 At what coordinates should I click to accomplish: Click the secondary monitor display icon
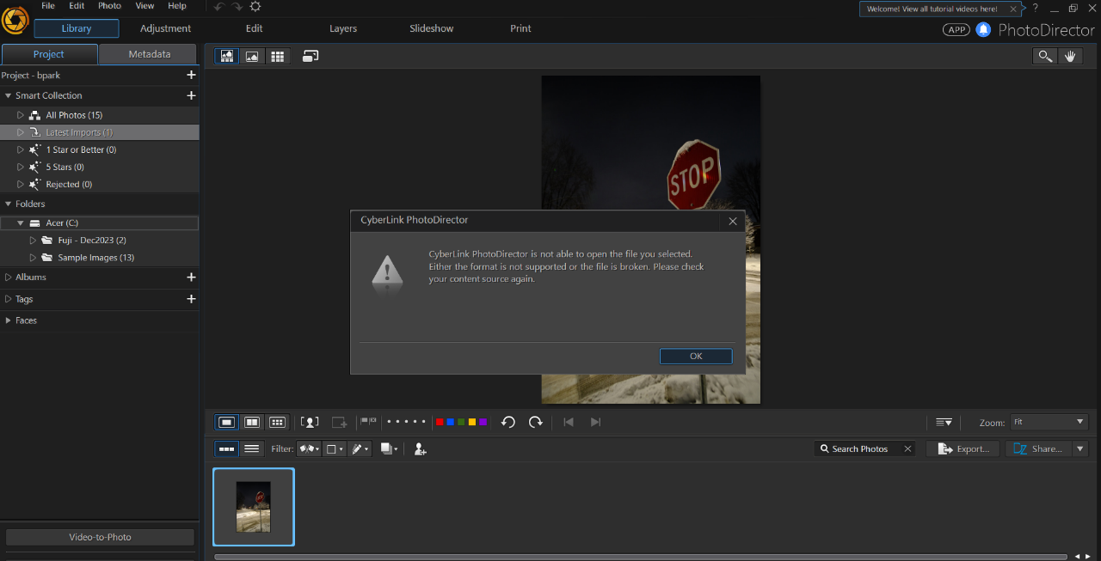[x=311, y=56]
